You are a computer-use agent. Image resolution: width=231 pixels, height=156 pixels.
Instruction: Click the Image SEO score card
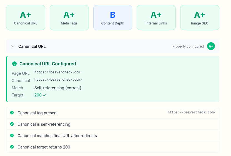click(x=200, y=18)
